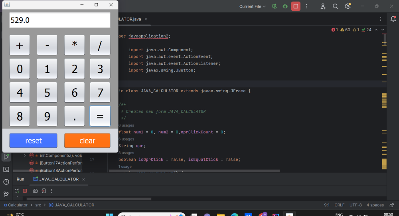This screenshot has height=216, width=399.
Task: Go to next highlighted error arrow
Action: 383,30
